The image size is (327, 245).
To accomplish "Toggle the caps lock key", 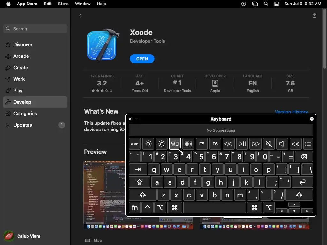I will [139, 182].
